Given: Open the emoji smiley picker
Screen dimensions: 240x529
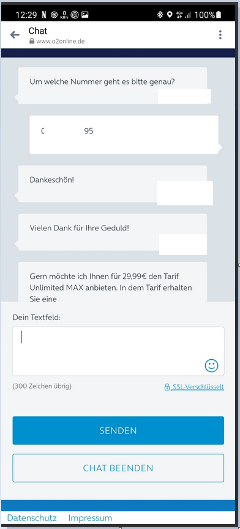Looking at the screenshot, I should pos(211,365).
